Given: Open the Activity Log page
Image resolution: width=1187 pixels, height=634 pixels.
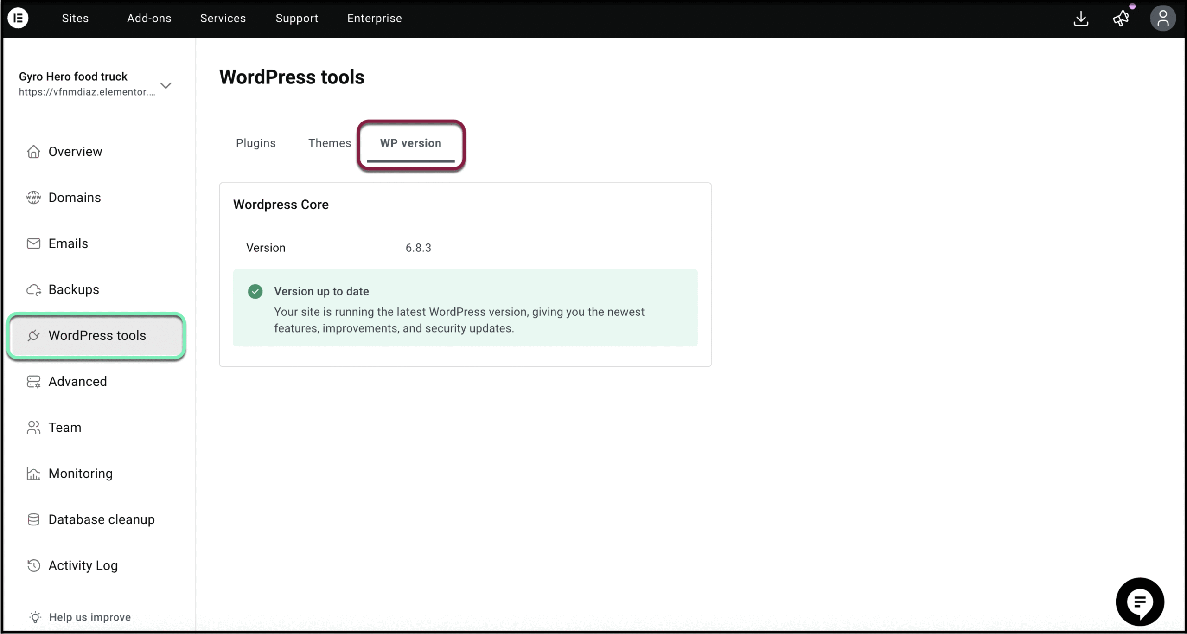Looking at the screenshot, I should (x=83, y=566).
